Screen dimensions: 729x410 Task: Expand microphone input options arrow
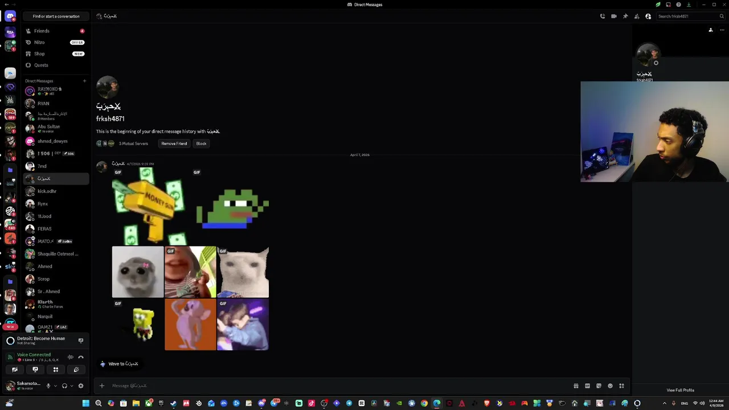(x=55, y=386)
